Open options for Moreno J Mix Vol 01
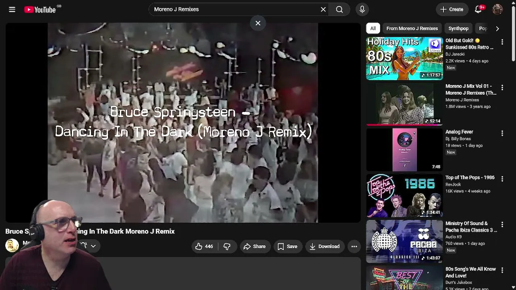Screen dimensions: 516x290 point(502,87)
